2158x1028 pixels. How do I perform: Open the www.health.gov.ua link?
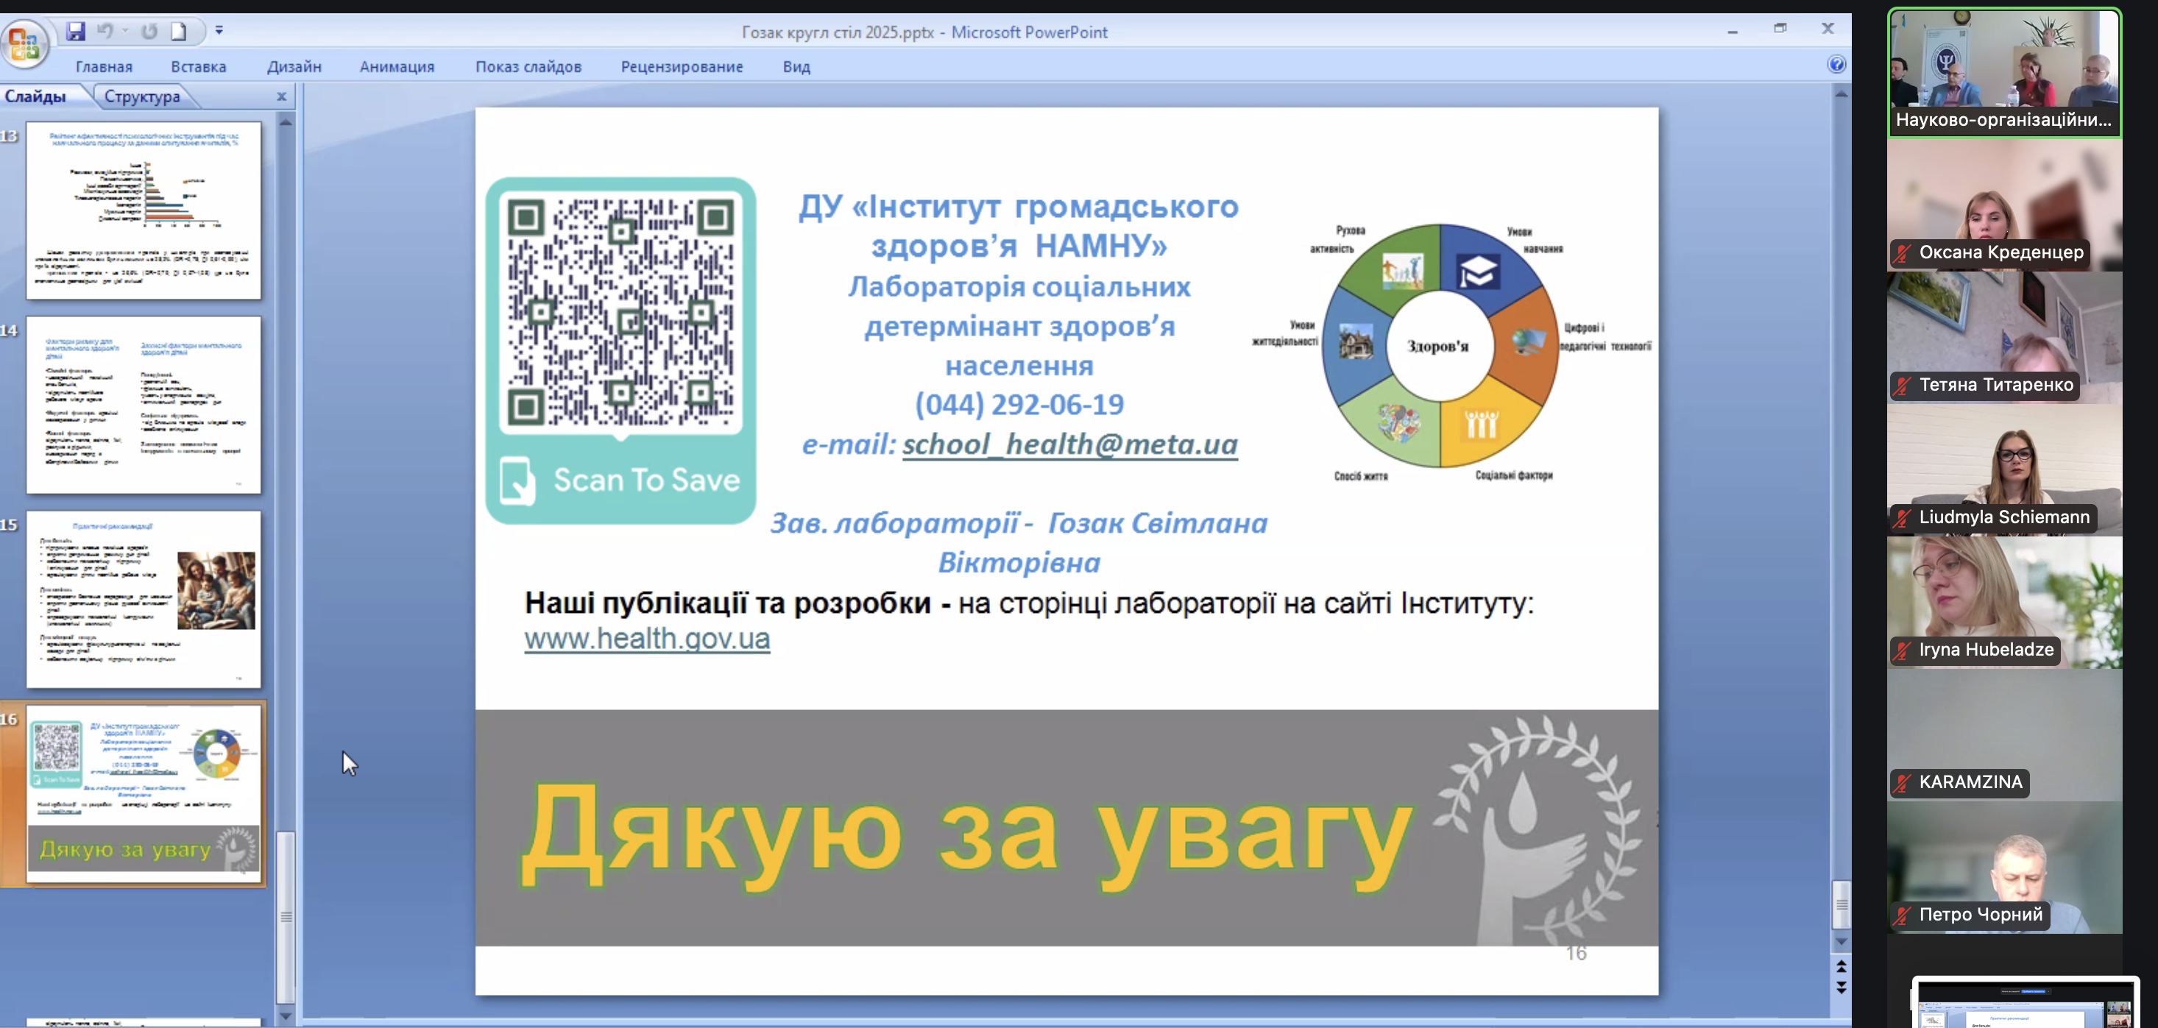pos(647,639)
